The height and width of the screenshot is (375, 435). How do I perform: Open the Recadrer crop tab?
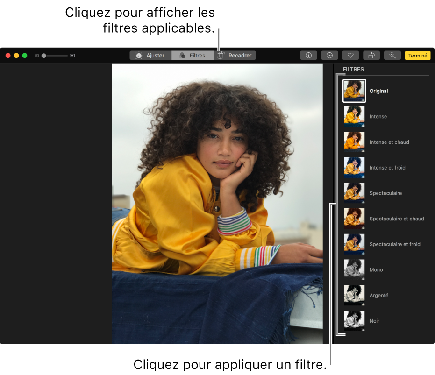235,55
